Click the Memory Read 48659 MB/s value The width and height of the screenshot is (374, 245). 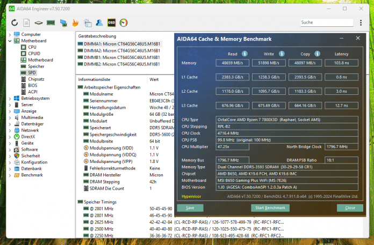[232, 63]
